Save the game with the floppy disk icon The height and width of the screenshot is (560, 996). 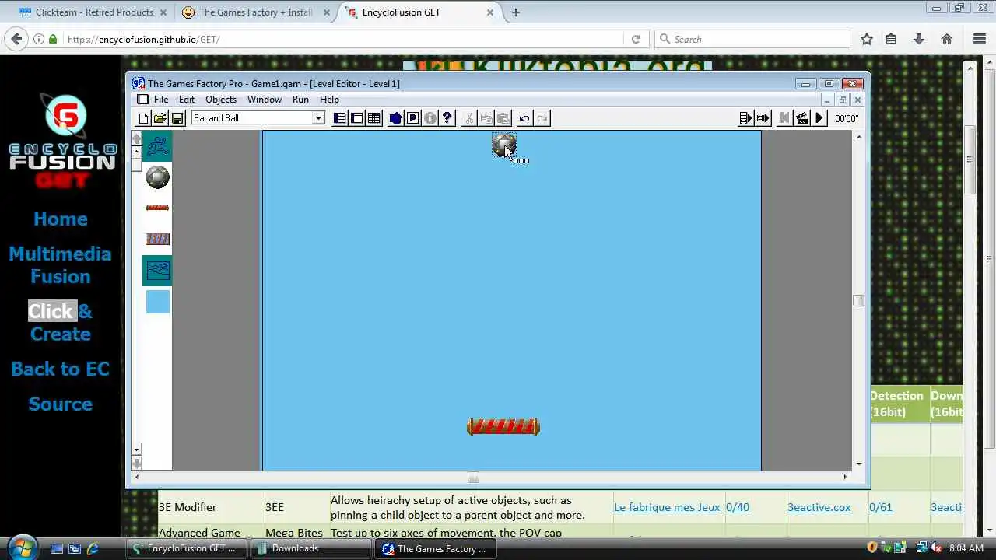tap(177, 118)
